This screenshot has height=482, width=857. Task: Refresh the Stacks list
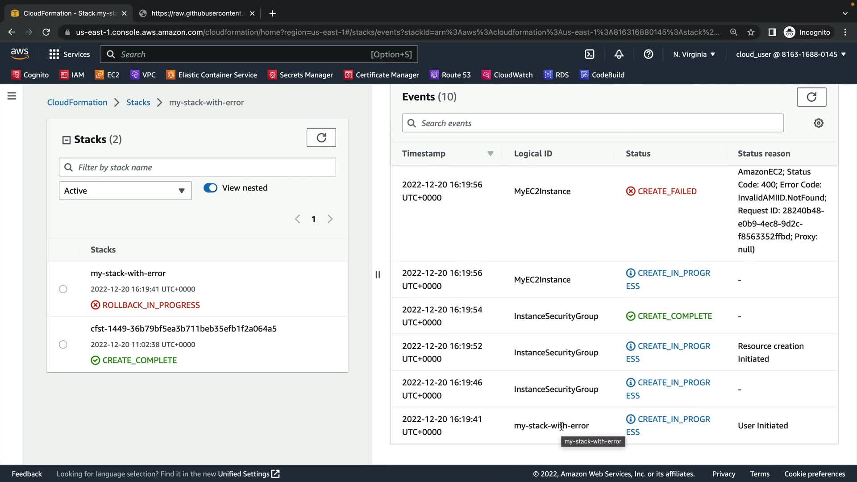(x=321, y=137)
